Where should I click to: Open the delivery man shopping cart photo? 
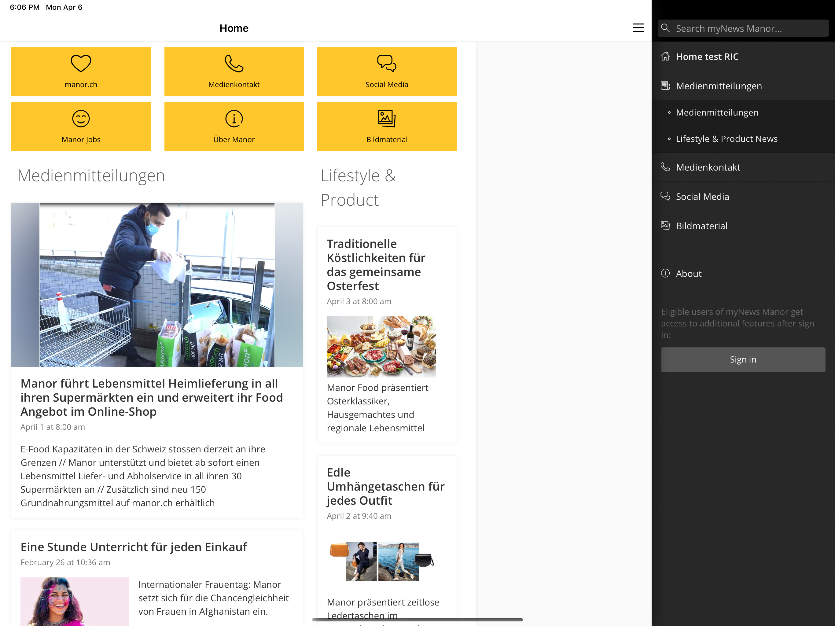pyautogui.click(x=157, y=285)
